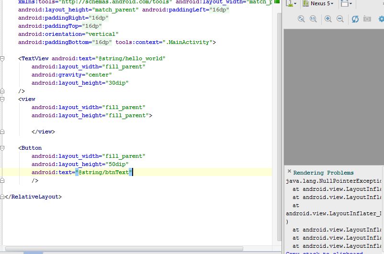
Task: Click the Button's 'layout_width="fill_parent"' line
Action: coord(89,156)
